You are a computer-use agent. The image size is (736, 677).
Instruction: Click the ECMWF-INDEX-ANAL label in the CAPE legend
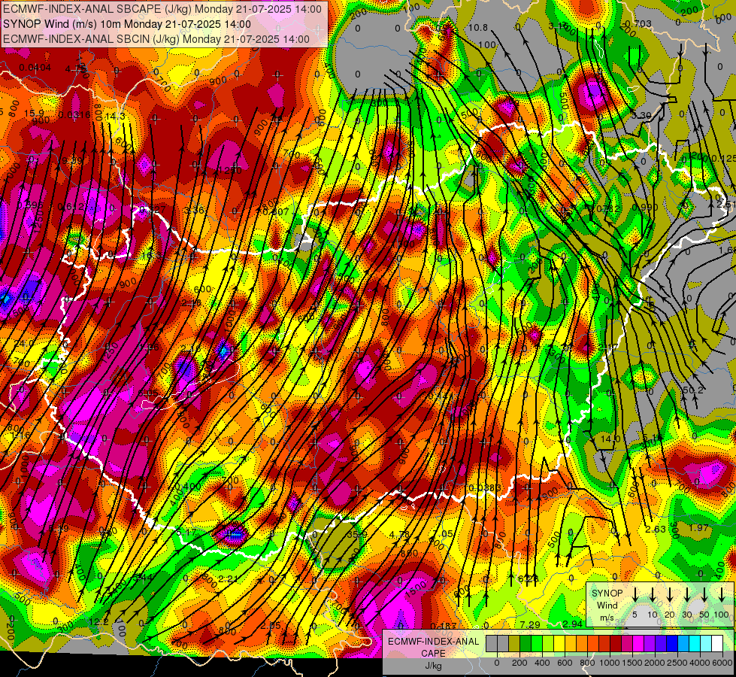433,642
